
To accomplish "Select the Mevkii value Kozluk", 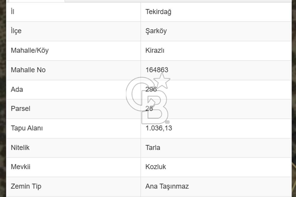I will 155,167.
